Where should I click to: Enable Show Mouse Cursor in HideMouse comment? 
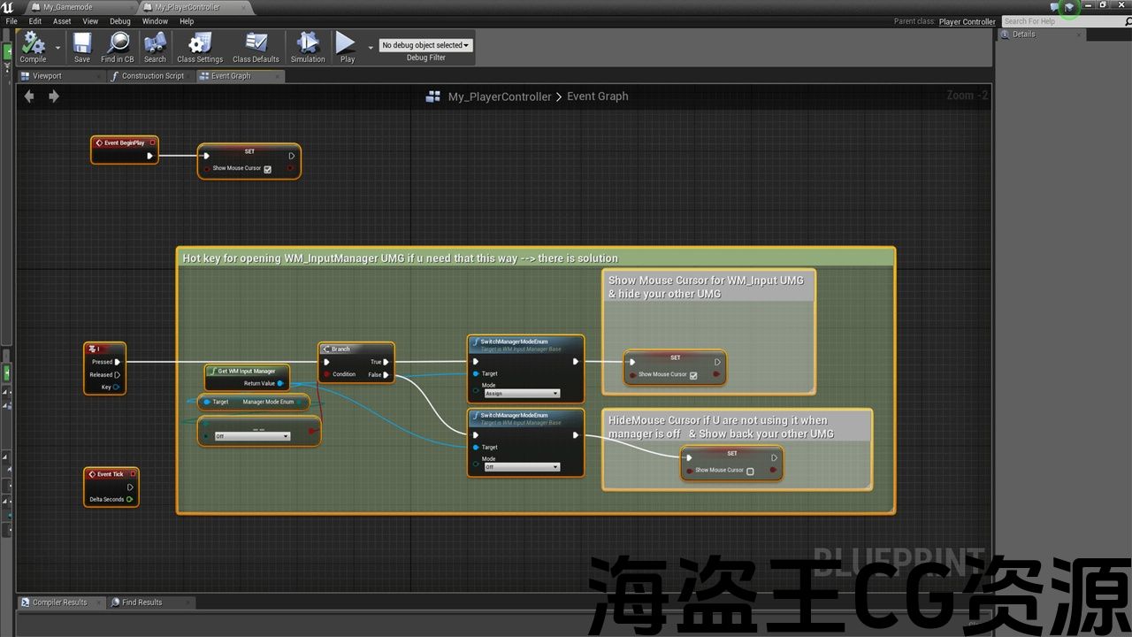(x=750, y=471)
